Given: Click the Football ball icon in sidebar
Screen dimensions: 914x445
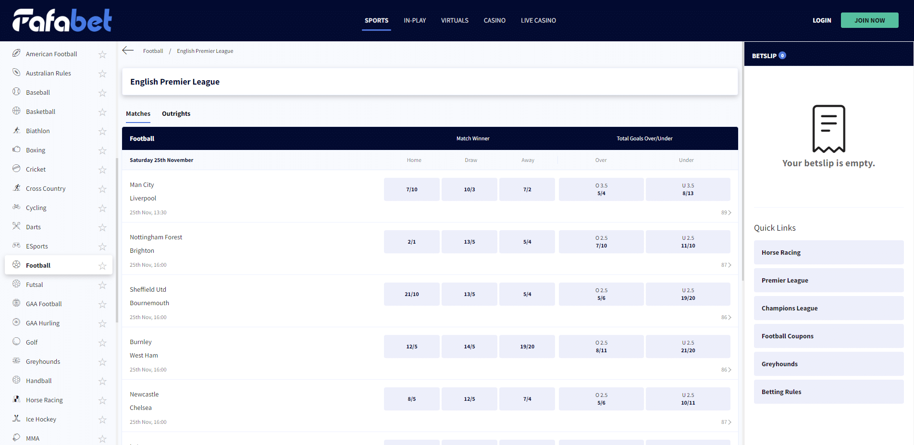Looking at the screenshot, I should (16, 265).
